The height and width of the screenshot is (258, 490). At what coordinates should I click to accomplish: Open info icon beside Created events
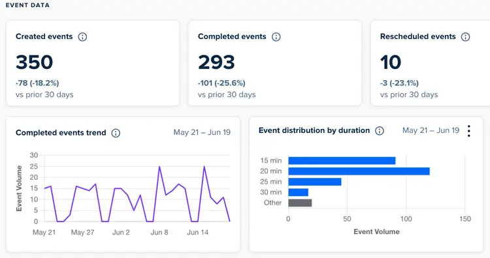[x=82, y=36]
